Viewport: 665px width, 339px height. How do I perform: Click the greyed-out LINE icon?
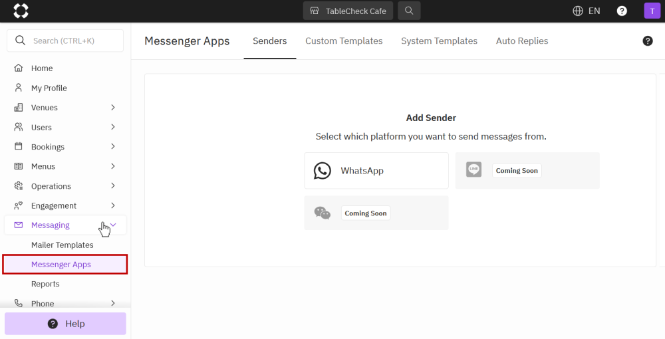[x=473, y=169]
